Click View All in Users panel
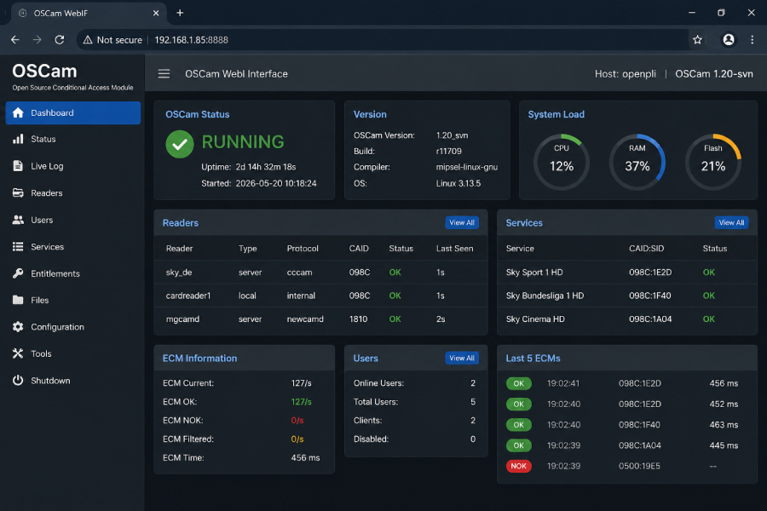The width and height of the screenshot is (767, 511). point(462,358)
